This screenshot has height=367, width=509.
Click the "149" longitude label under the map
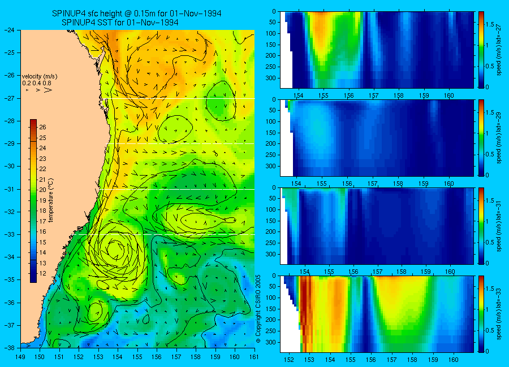tap(21, 357)
